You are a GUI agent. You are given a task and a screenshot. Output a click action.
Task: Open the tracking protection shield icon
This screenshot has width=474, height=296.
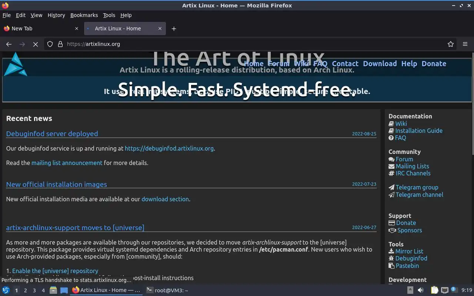[50, 44]
